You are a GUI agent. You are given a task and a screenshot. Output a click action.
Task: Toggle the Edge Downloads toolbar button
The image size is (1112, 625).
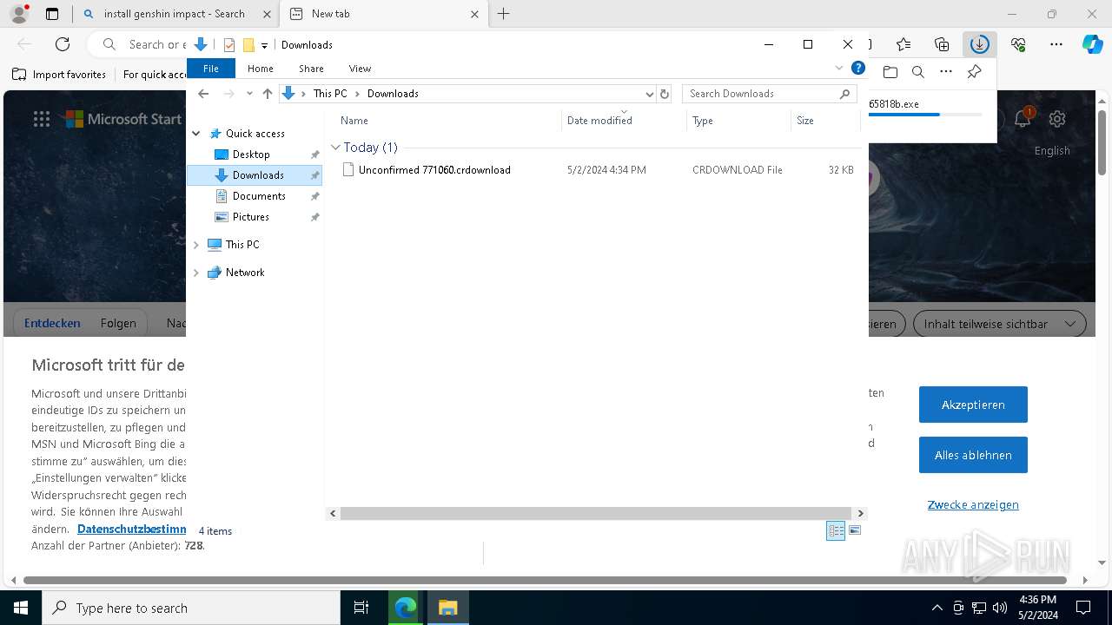[x=980, y=44]
